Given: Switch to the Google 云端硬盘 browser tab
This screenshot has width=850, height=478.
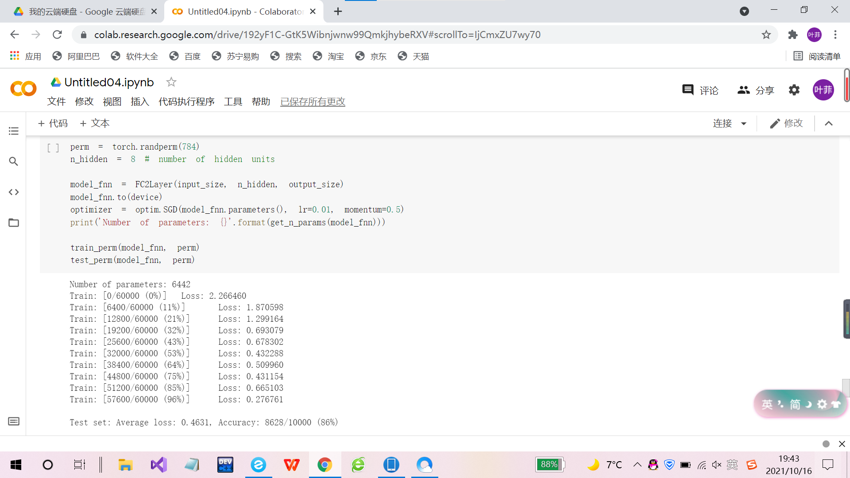Looking at the screenshot, I should point(84,12).
